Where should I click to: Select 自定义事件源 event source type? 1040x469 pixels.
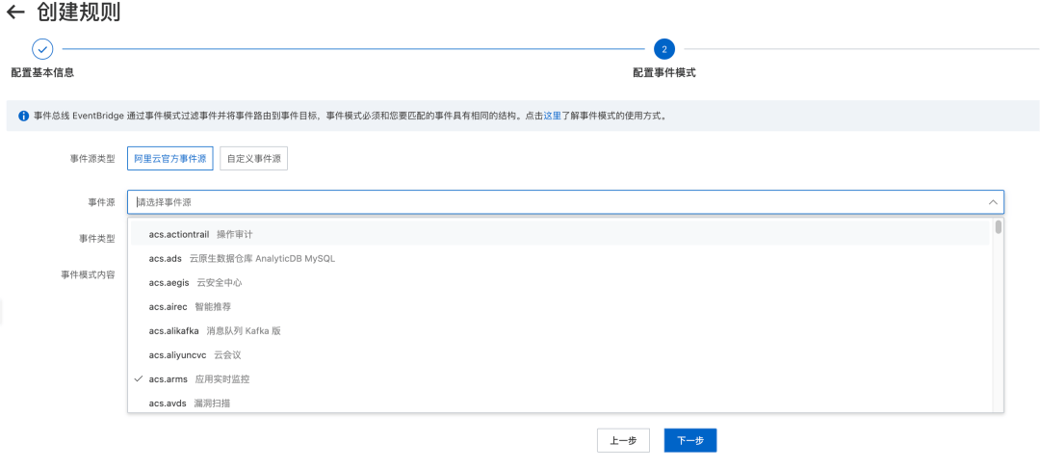click(x=253, y=159)
